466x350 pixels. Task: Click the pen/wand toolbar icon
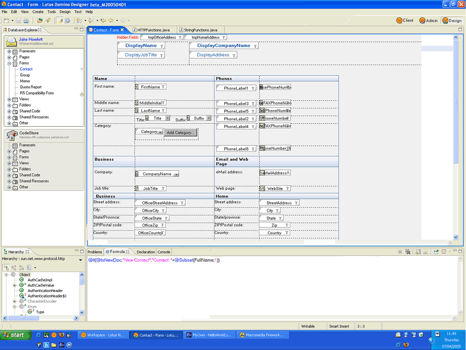pos(48,21)
